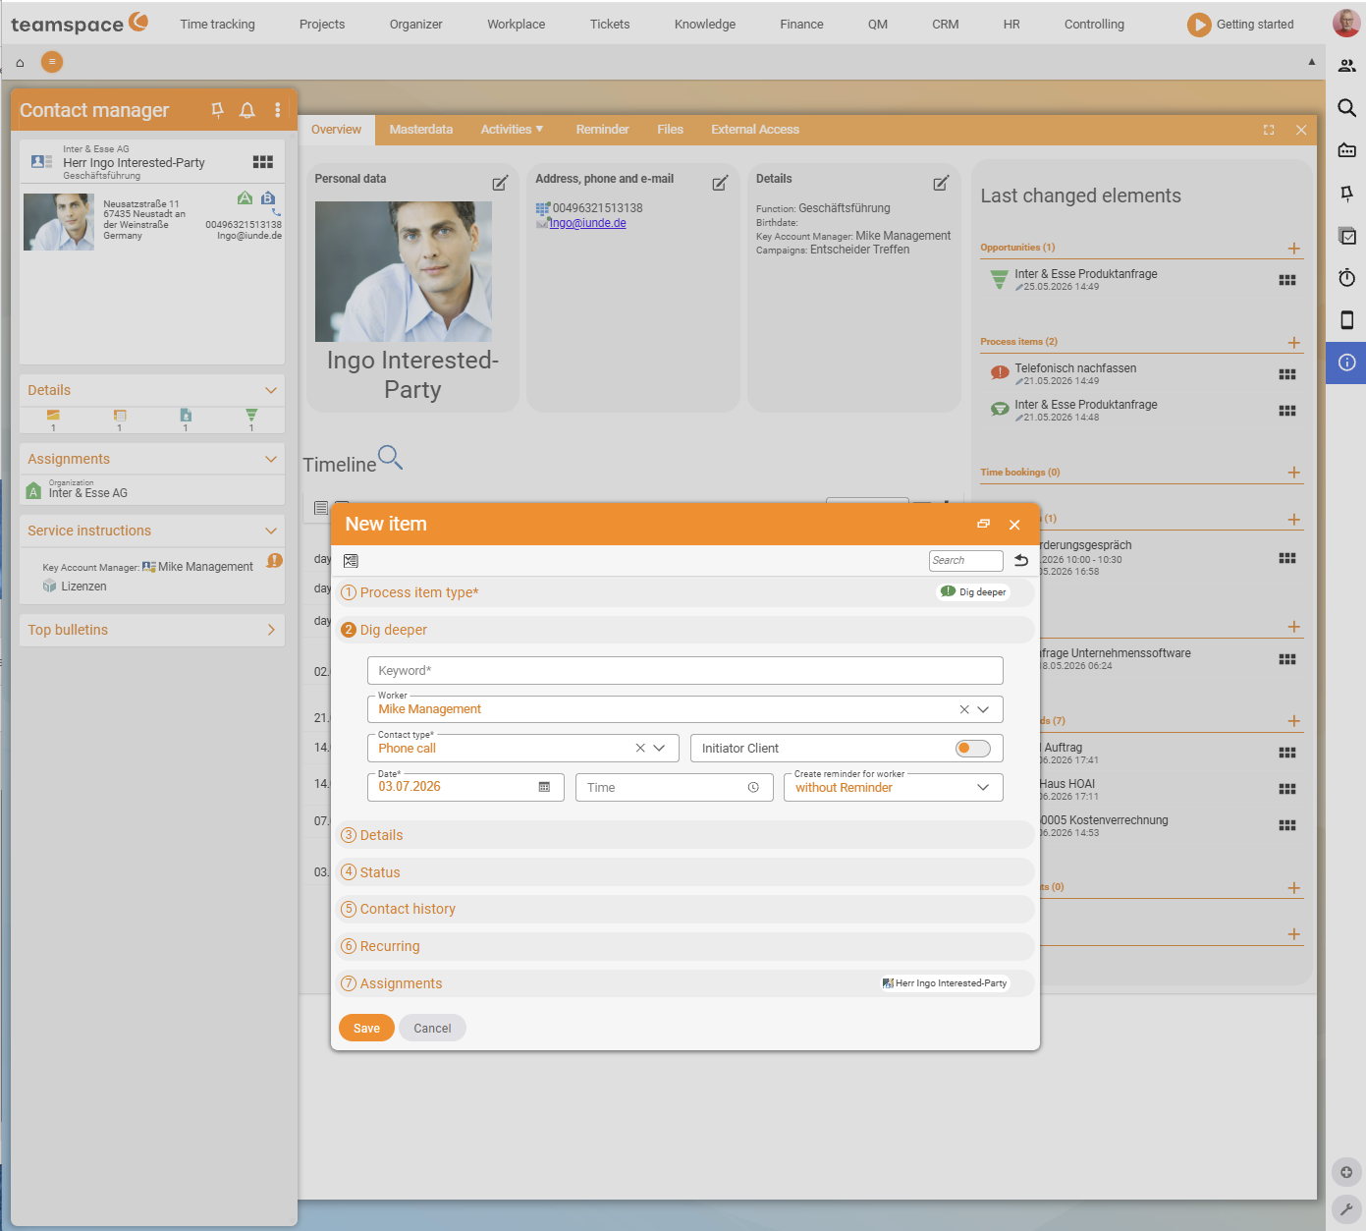Screen dimensions: 1366x1231
Task: Click the Save button
Action: tap(366, 1029)
